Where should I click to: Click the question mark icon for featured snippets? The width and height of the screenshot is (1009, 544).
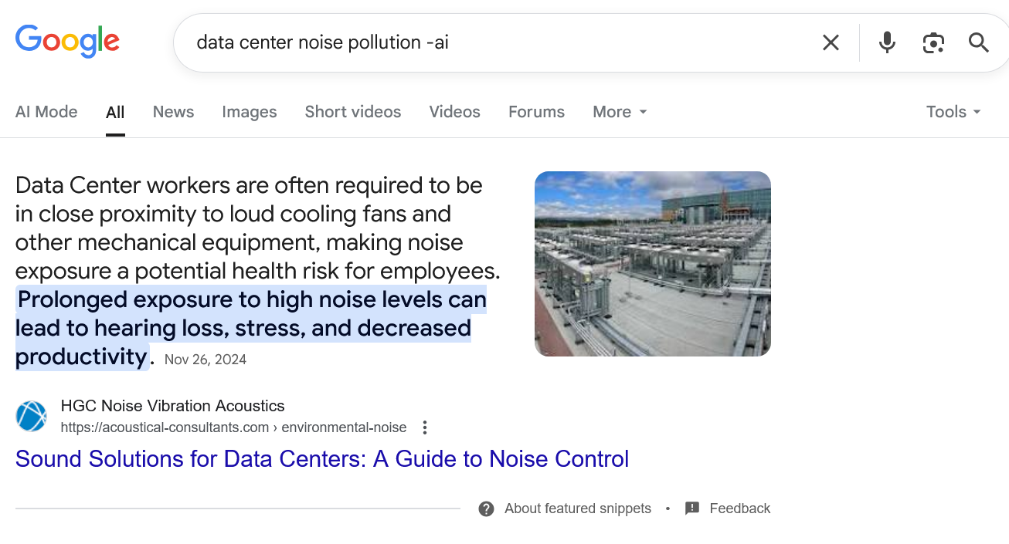click(x=486, y=509)
